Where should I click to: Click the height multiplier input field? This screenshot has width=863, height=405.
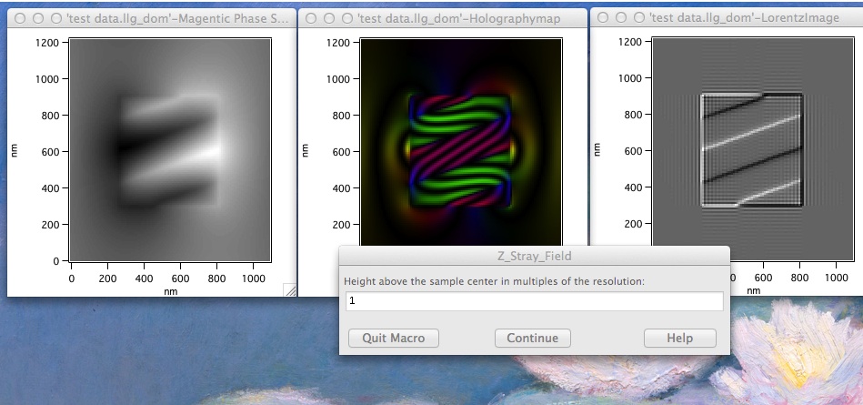point(535,300)
